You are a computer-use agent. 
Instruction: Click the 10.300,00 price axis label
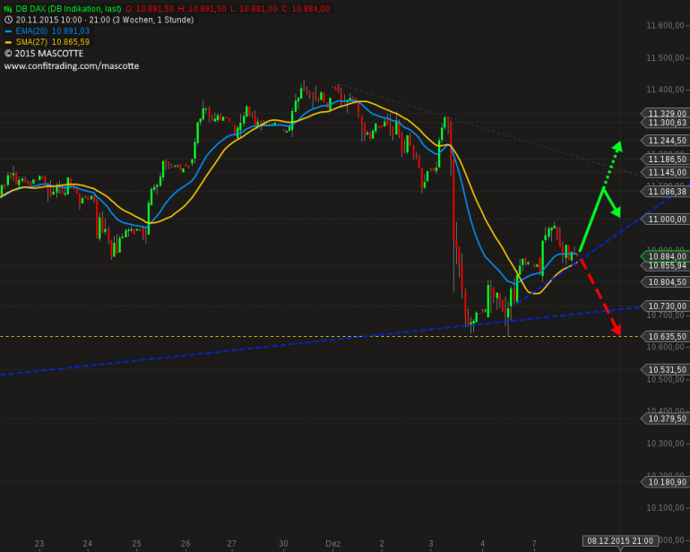665,444
